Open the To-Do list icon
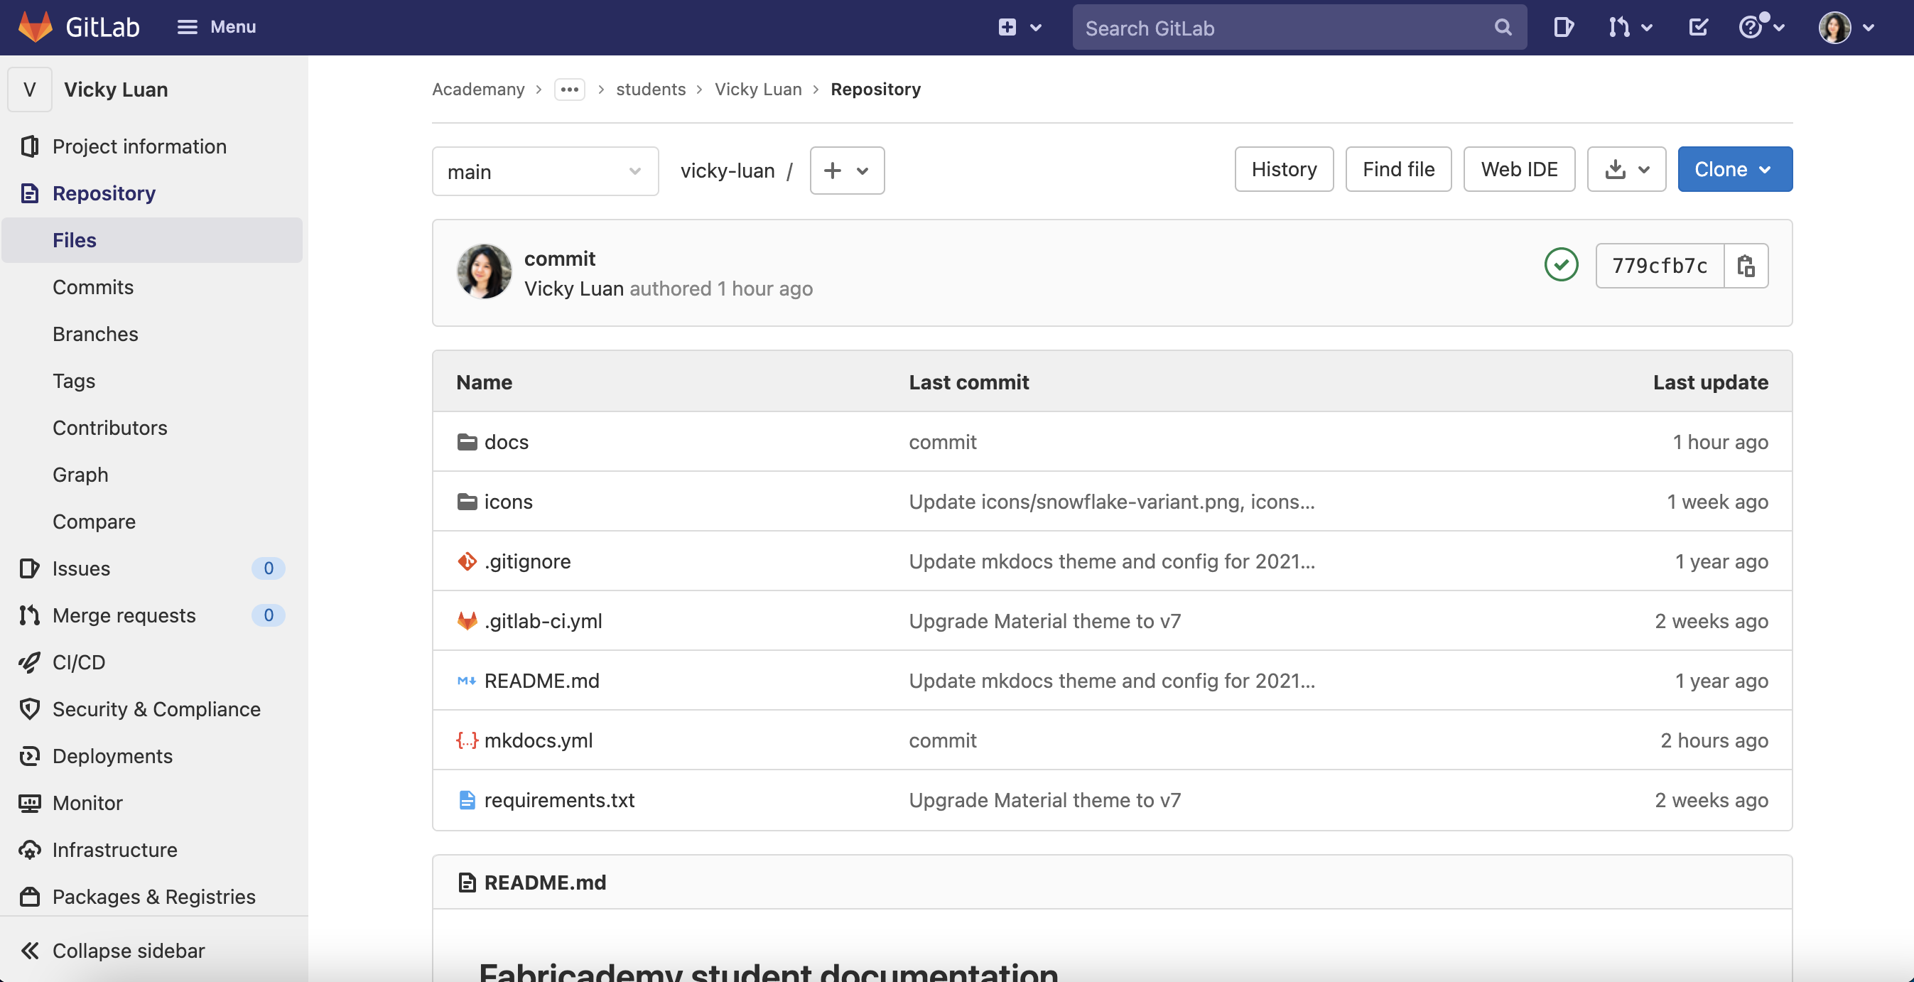Screen dimensions: 1914x982 tap(1698, 28)
